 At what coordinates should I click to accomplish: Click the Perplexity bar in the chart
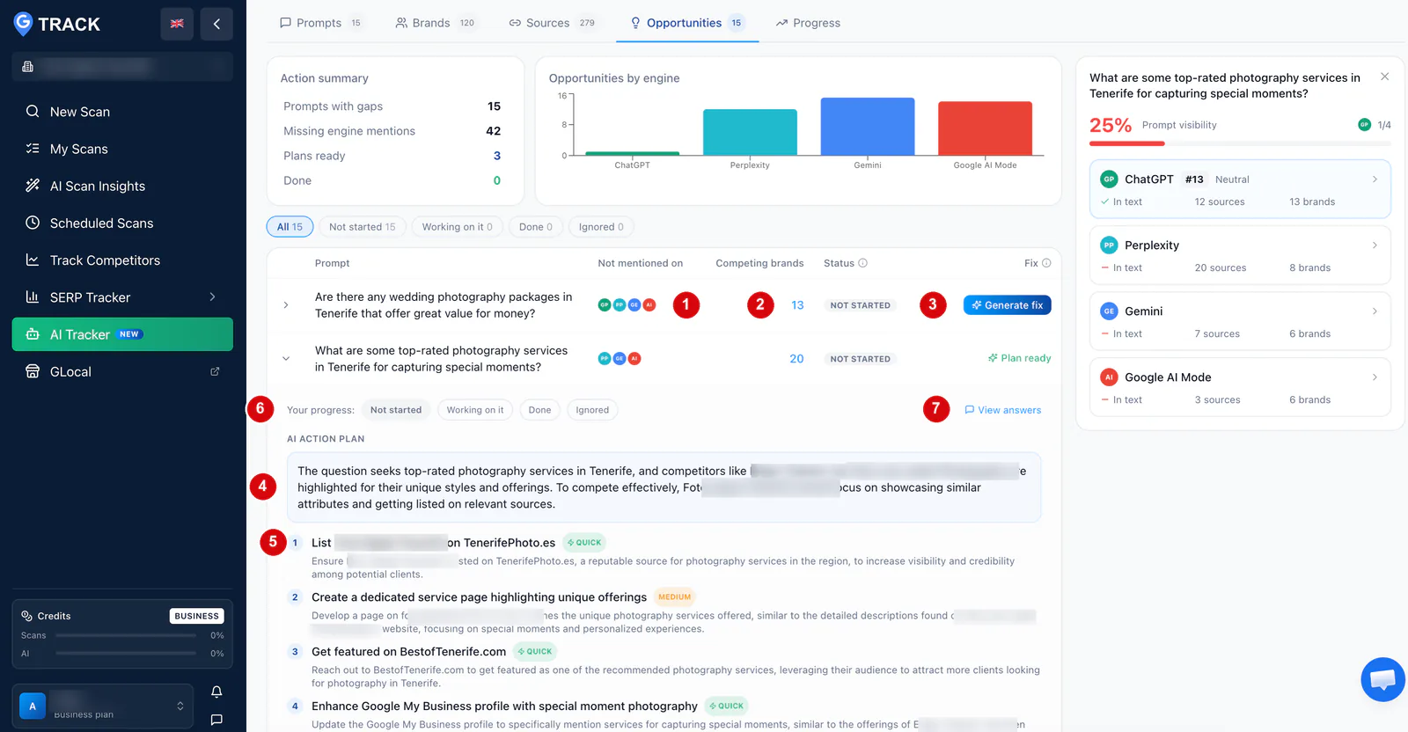click(x=750, y=132)
